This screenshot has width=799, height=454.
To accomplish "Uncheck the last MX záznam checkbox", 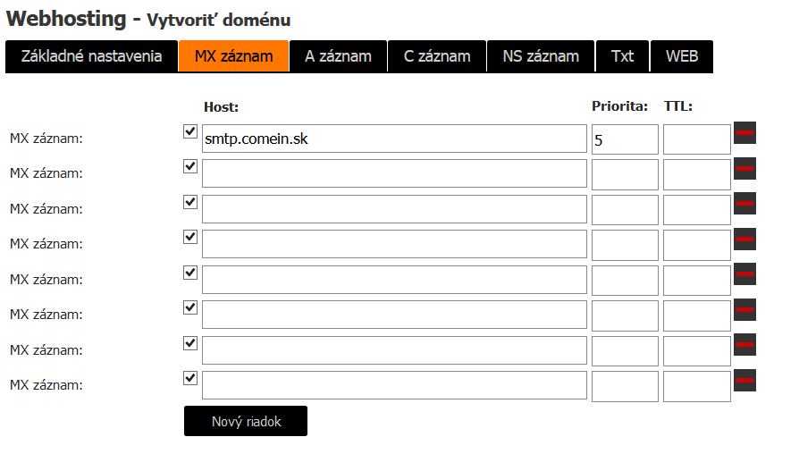I will 190,378.
